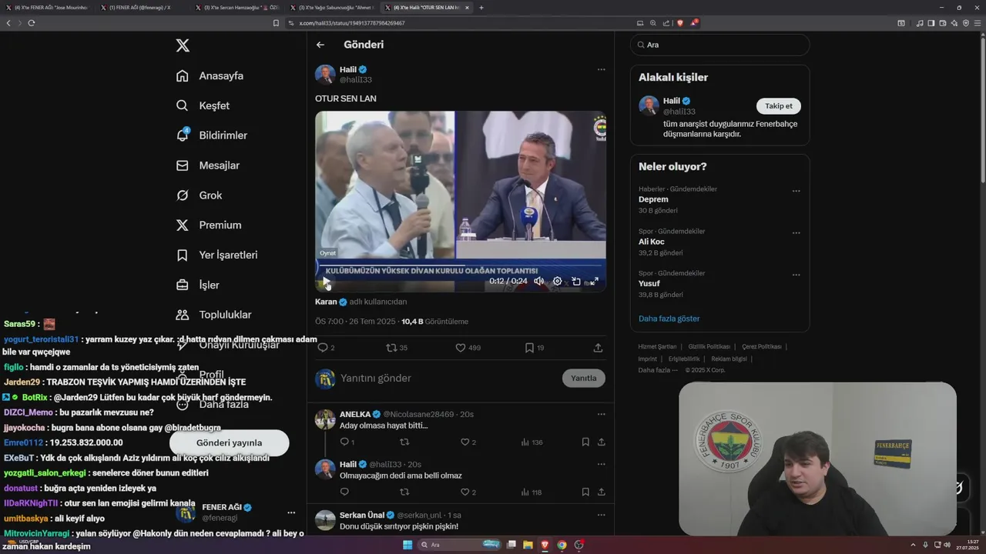
Task: Click the Gönderi yayınla button
Action: click(229, 442)
